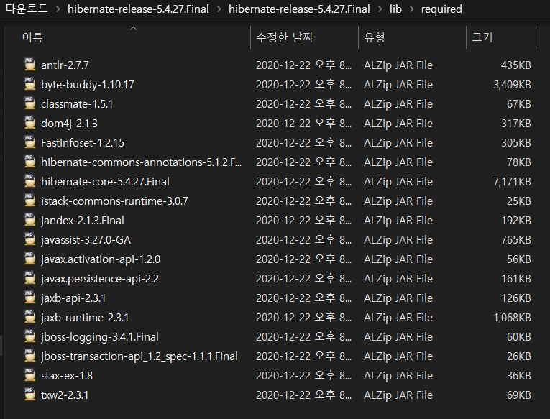550x419 pixels.
Task: Select file name jaxb-api-2.3.1
Action: (x=73, y=298)
